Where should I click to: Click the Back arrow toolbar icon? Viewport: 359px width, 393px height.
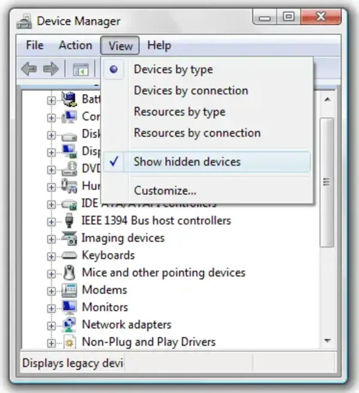tap(29, 69)
